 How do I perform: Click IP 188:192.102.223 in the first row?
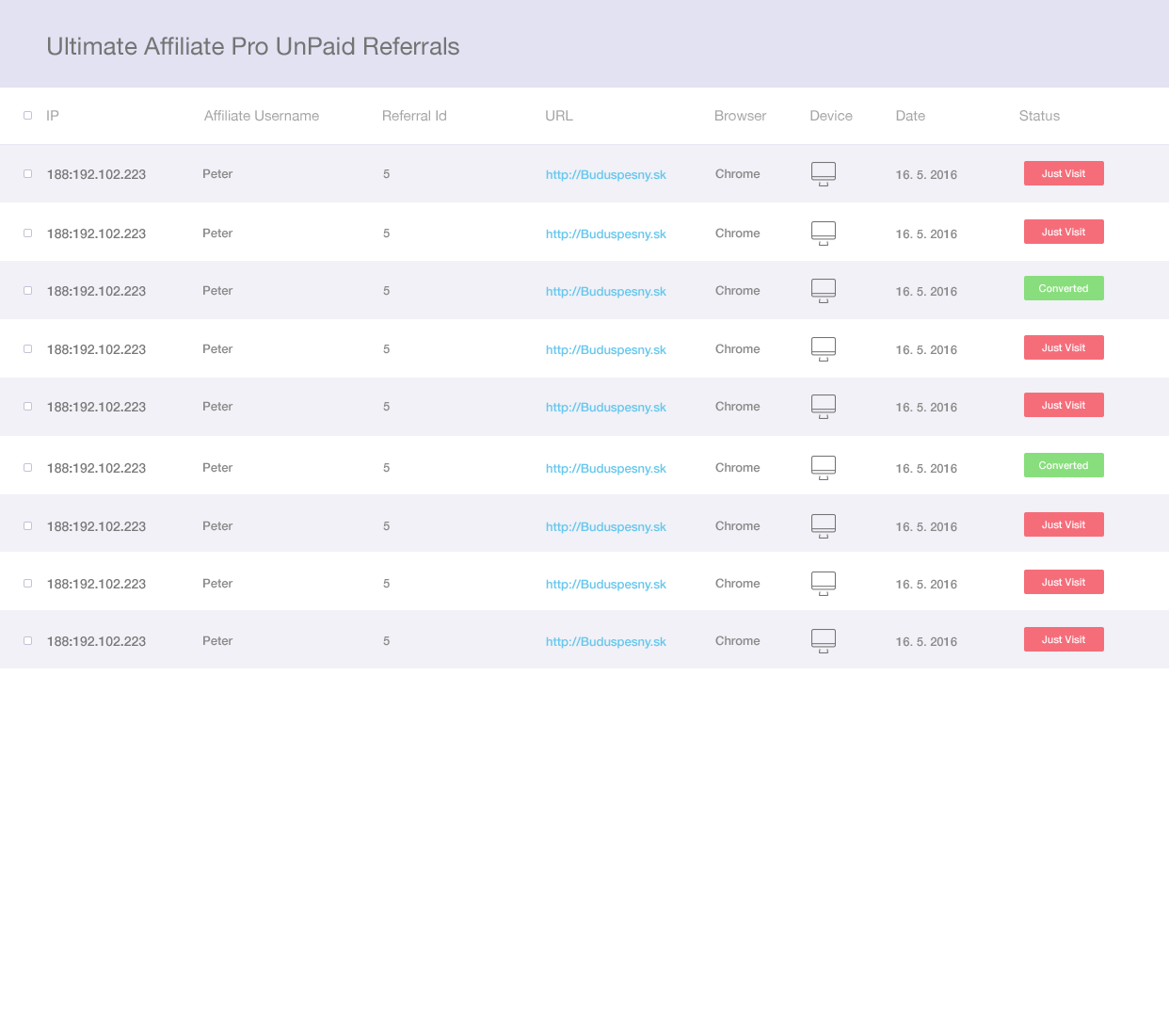(96, 174)
